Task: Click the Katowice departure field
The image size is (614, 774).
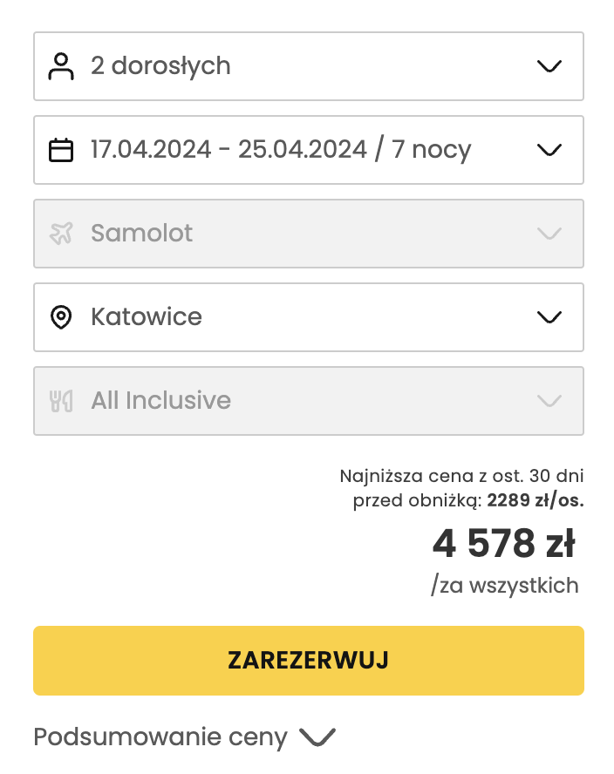Action: tap(307, 316)
